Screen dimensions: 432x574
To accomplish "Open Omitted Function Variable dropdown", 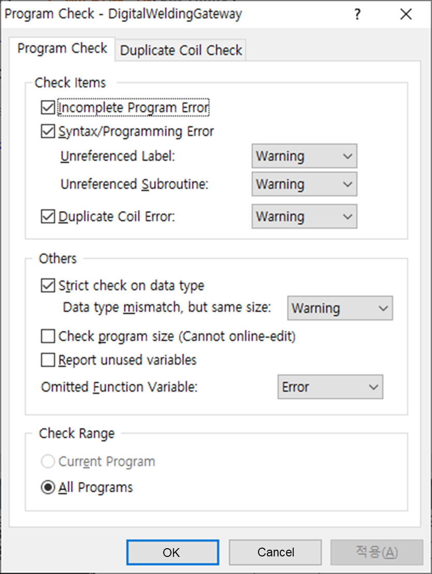I will 330,387.
